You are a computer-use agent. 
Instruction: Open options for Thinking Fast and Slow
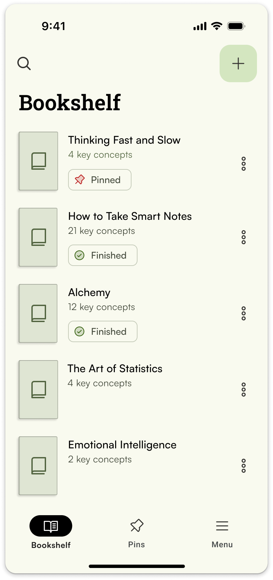point(244,164)
